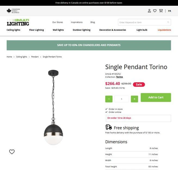Open Decoration & Accessories menu

(113, 30)
